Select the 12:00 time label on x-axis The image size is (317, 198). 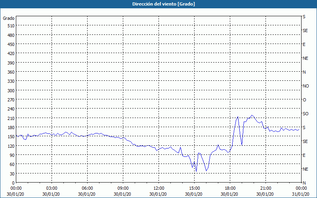(x=159, y=188)
